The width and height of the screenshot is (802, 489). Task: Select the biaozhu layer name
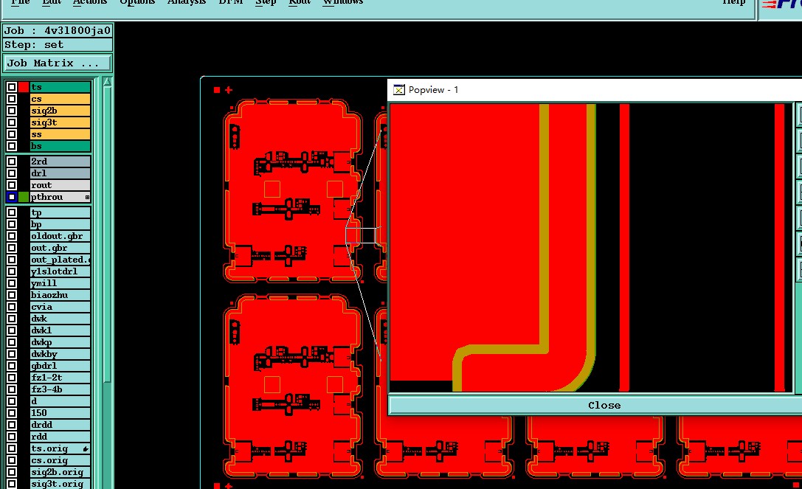60,294
